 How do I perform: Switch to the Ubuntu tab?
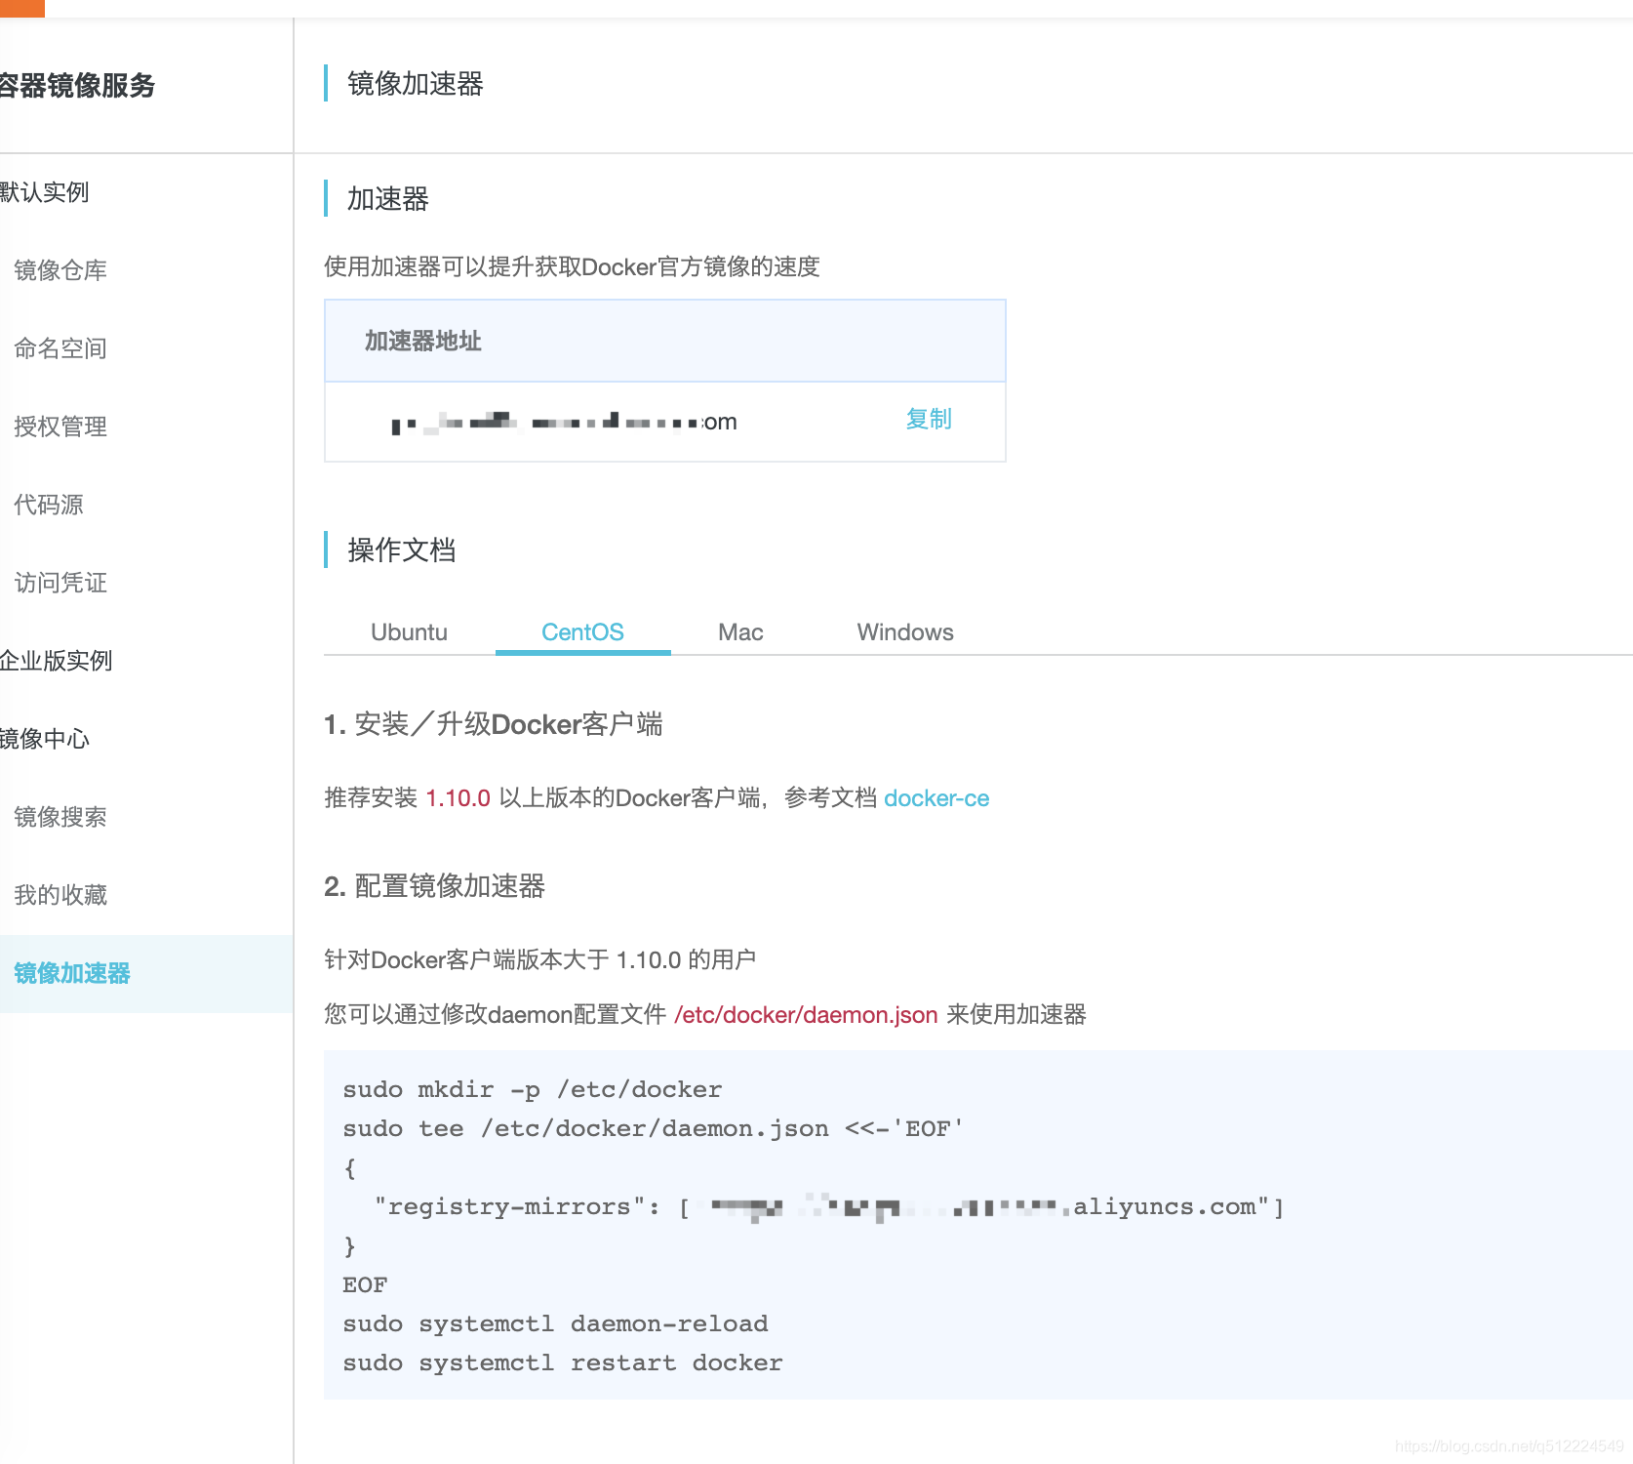coord(410,631)
